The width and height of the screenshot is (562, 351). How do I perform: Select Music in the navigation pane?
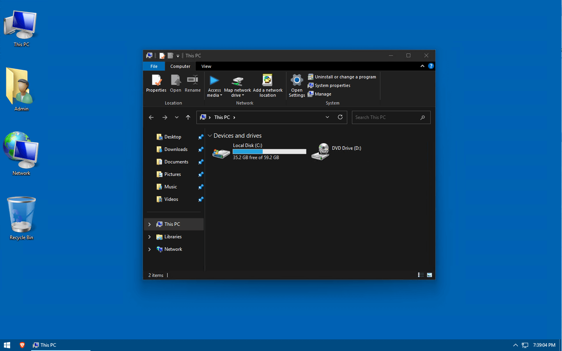pyautogui.click(x=171, y=187)
